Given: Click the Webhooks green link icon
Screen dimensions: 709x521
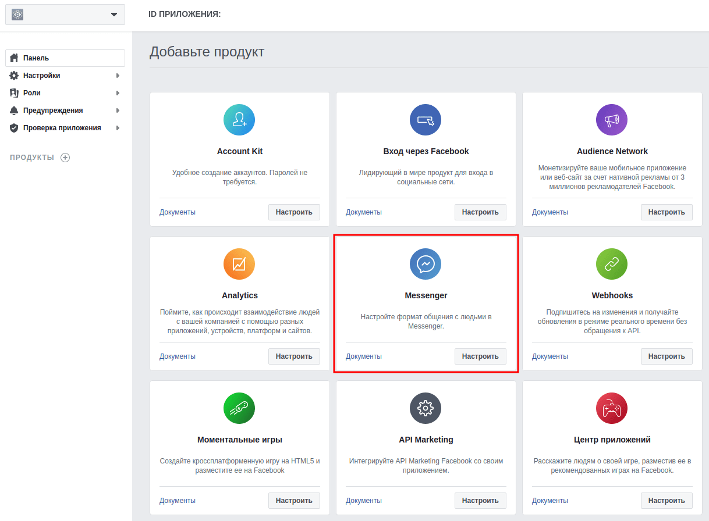Looking at the screenshot, I should coord(612,263).
